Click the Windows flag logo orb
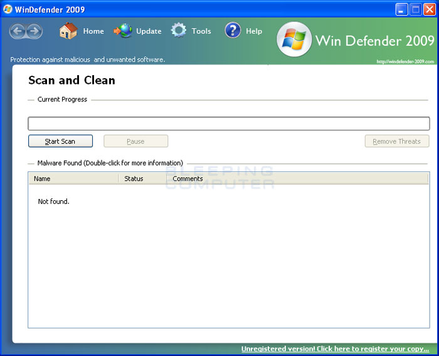439x356 pixels. coord(294,39)
